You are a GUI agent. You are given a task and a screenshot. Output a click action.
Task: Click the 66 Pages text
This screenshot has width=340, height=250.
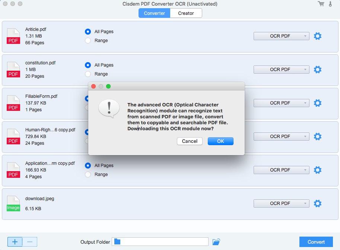pyautogui.click(x=35, y=43)
